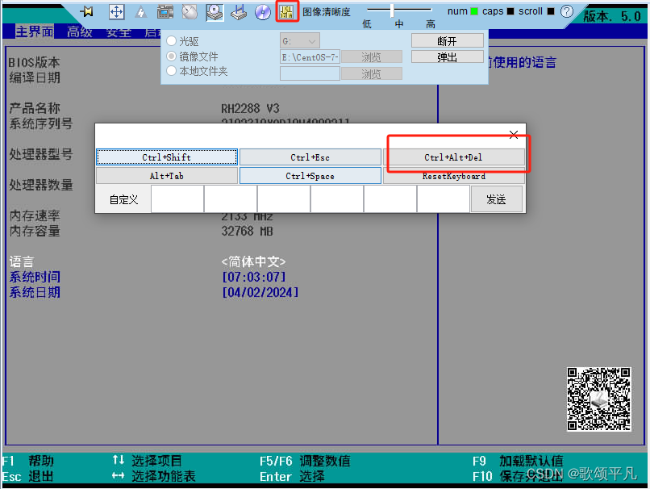The height and width of the screenshot is (489, 650).
Task: Click the [07:03:07] time value
Action: [x=254, y=277]
